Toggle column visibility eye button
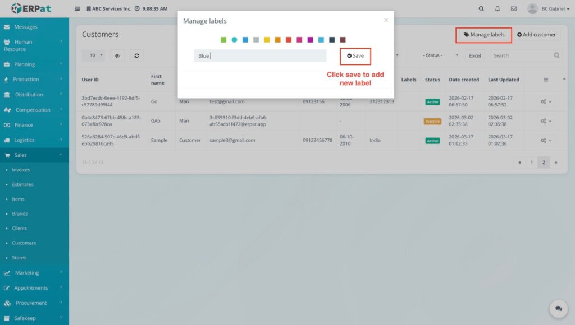 click(117, 55)
